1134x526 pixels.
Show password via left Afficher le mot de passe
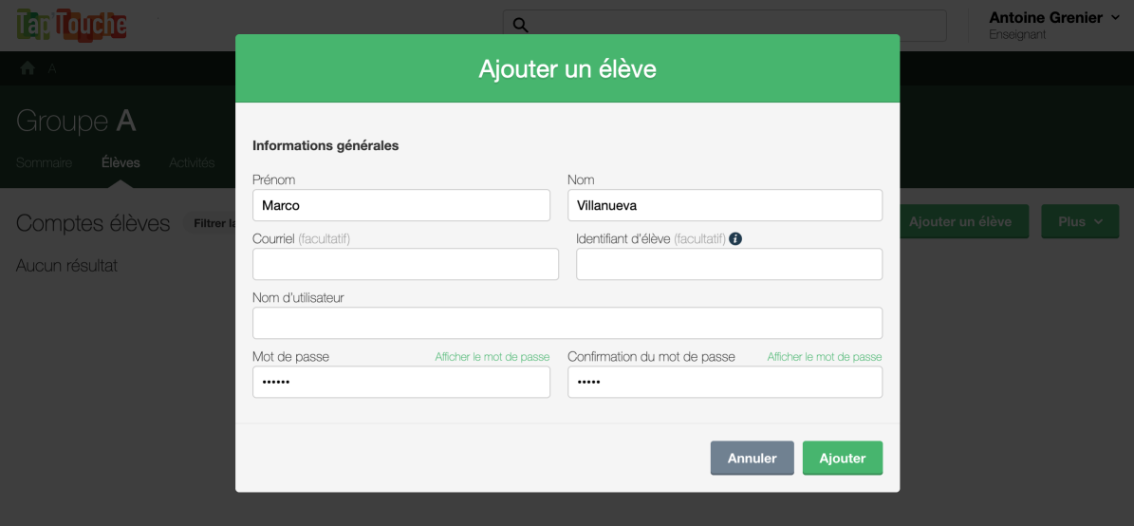tap(492, 357)
